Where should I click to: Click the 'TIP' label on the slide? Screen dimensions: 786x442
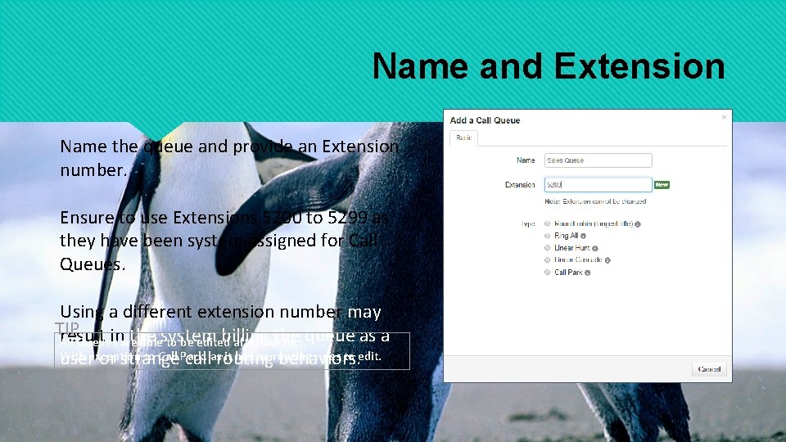tap(66, 327)
